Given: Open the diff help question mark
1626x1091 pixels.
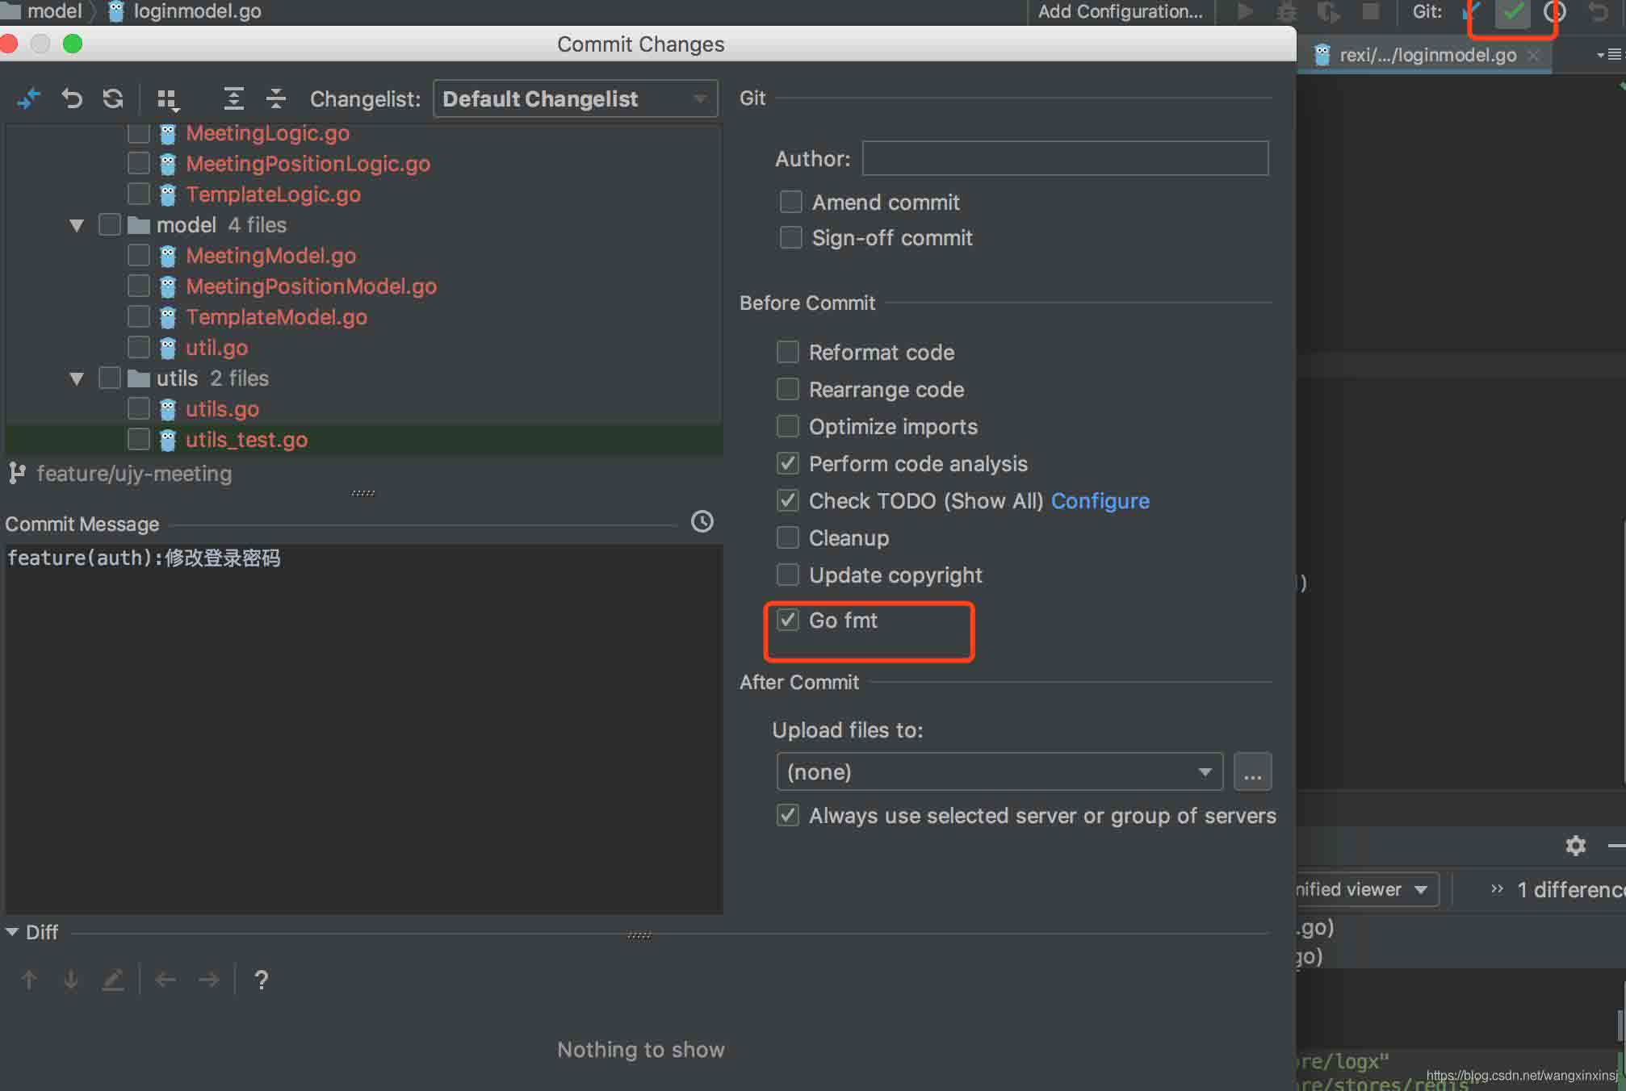Looking at the screenshot, I should tap(261, 980).
